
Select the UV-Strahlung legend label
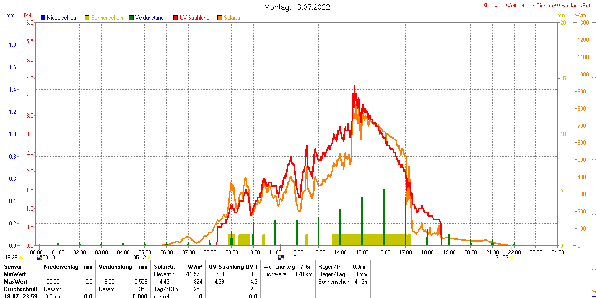(x=194, y=18)
